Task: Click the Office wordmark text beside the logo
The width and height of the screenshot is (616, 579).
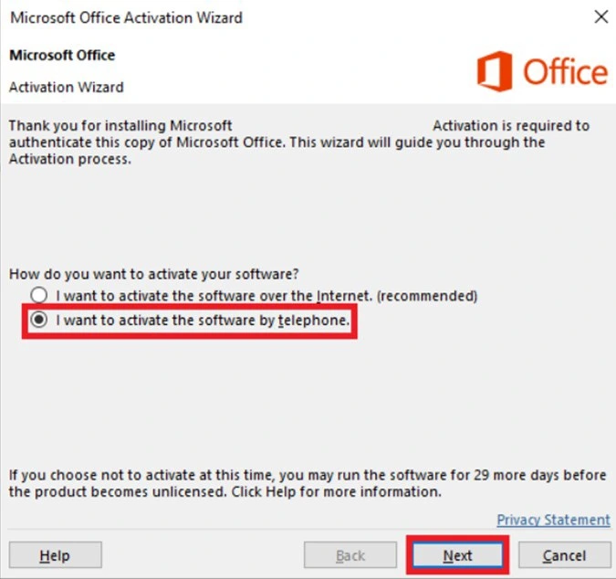Action: [565, 71]
